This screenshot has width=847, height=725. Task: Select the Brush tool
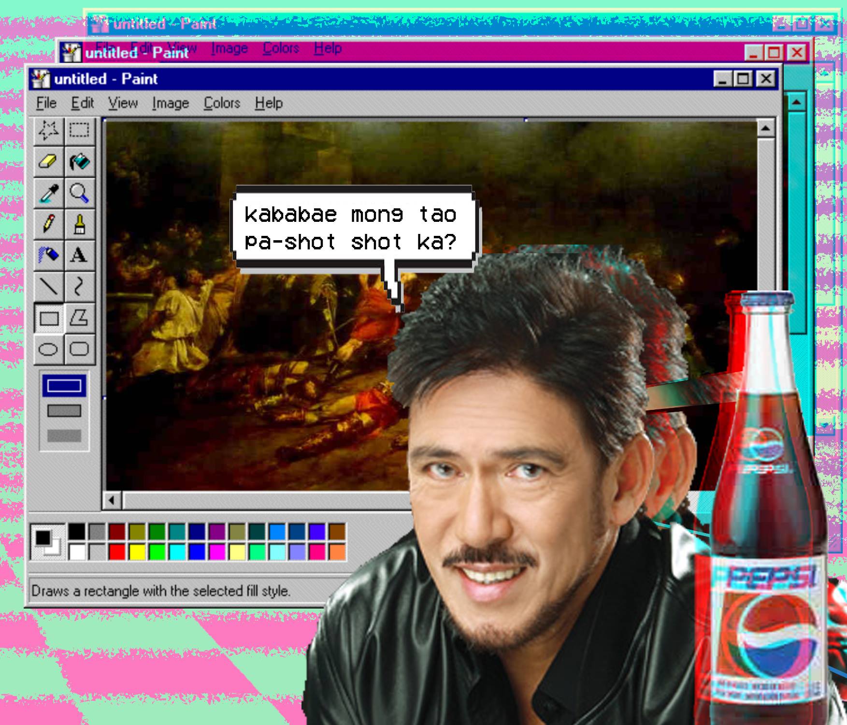[79, 224]
